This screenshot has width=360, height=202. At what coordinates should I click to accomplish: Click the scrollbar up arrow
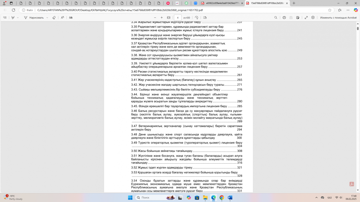358,23
